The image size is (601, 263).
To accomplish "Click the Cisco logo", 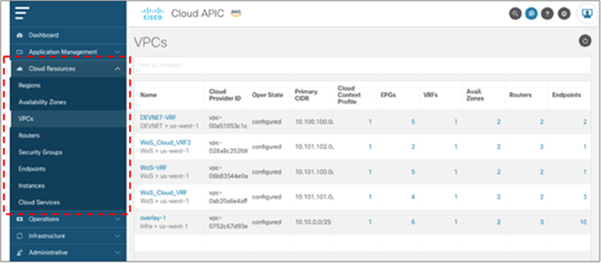I will (153, 14).
